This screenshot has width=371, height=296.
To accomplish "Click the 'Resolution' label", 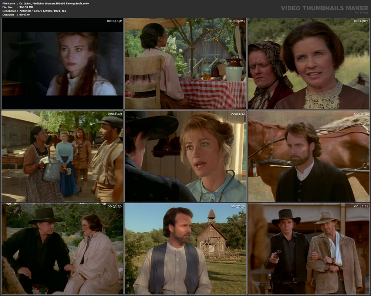I will 9,11.
